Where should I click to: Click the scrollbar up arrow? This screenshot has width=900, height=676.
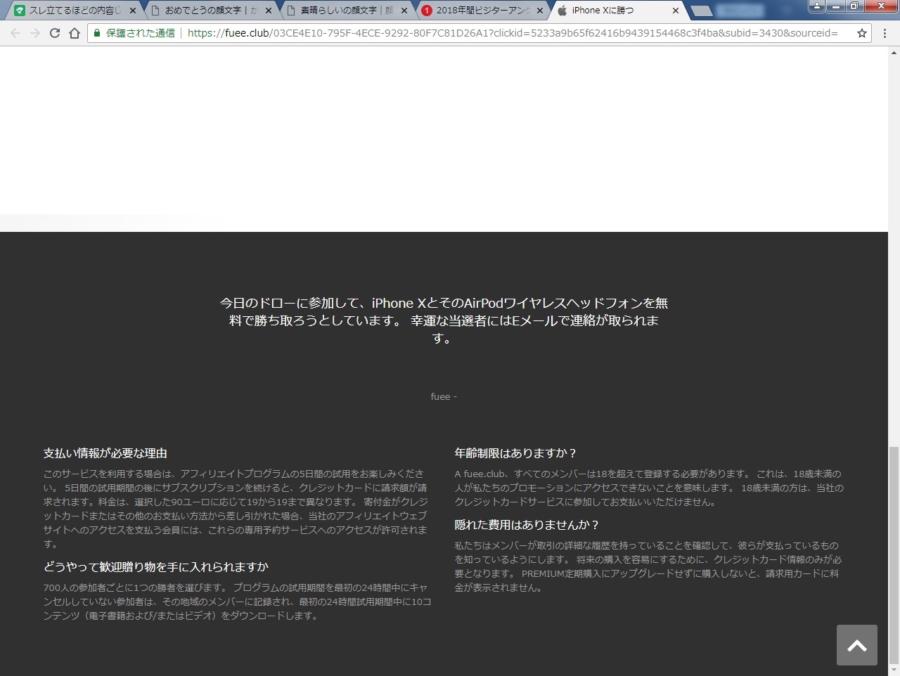click(x=894, y=53)
